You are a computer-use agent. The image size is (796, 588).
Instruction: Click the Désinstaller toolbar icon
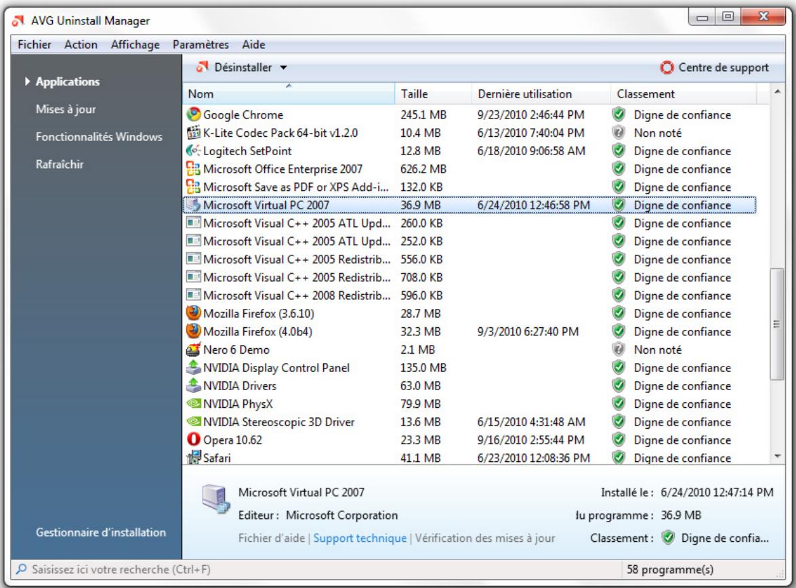[203, 66]
